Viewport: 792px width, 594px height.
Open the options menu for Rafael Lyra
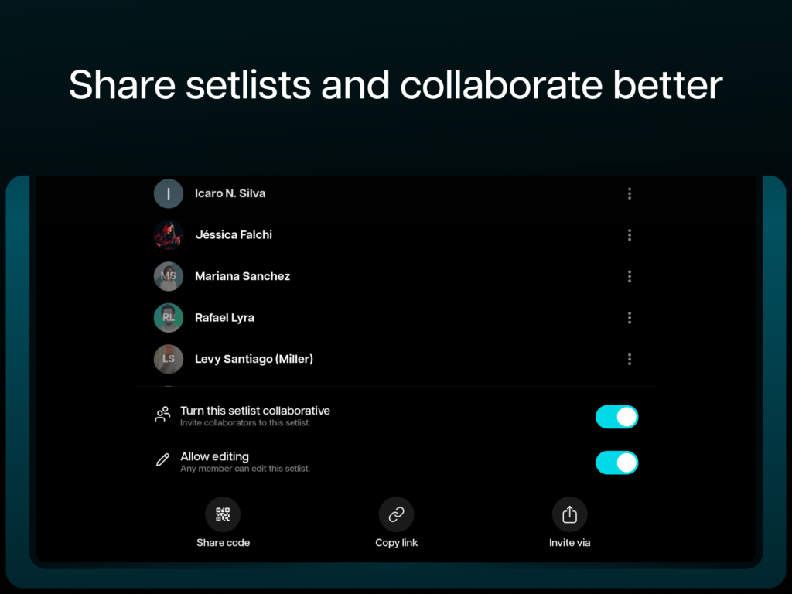click(630, 318)
